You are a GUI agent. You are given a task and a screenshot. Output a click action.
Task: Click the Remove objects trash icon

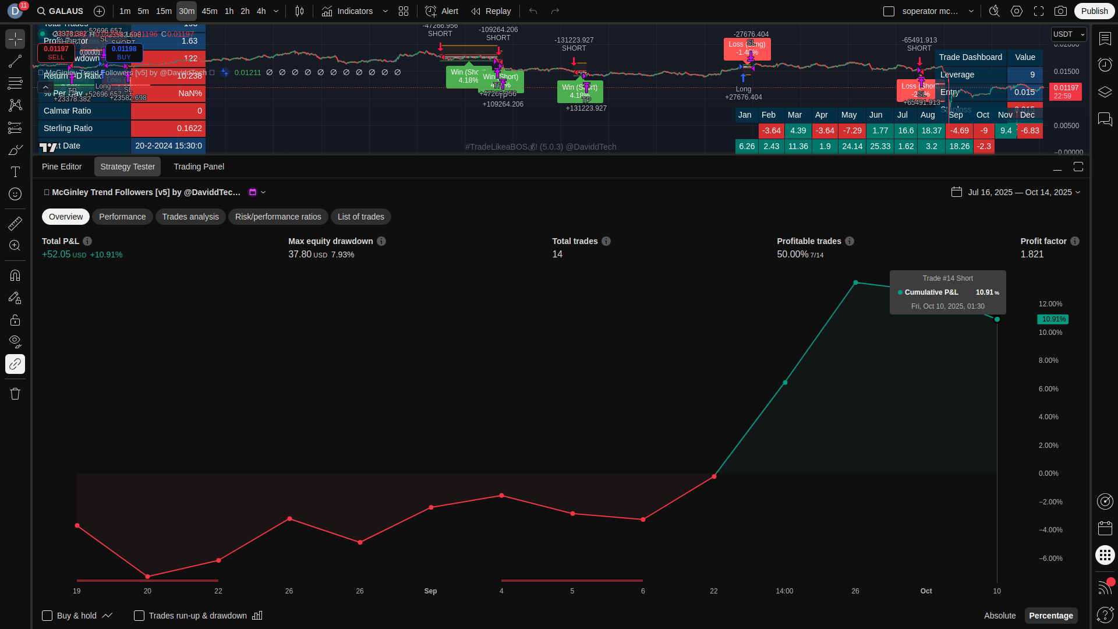[15, 394]
